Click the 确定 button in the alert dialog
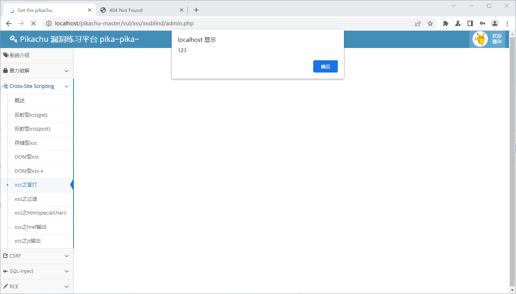Image resolution: width=516 pixels, height=294 pixels. click(325, 66)
